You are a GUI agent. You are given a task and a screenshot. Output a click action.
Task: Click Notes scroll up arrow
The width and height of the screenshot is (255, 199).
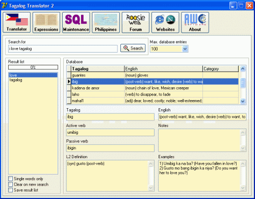tap(243, 133)
